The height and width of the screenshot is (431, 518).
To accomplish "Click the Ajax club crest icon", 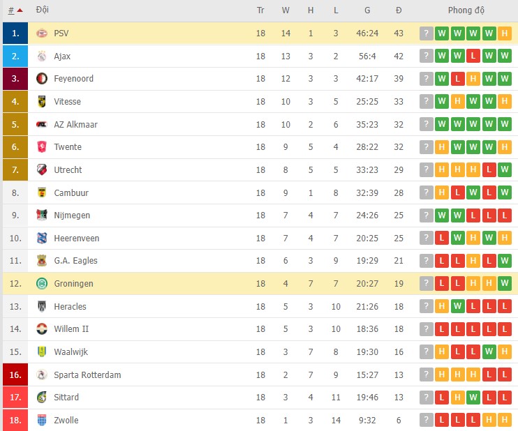I will [42, 56].
